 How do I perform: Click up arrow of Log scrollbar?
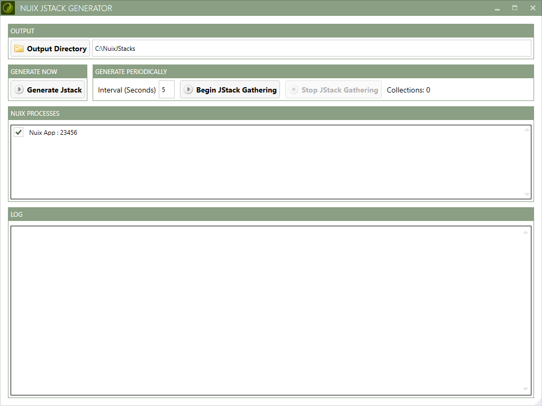click(x=526, y=233)
